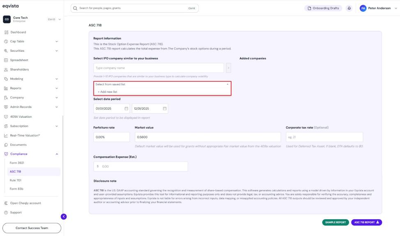Click the Compliance shield icon
400x236 pixels.
point(6,154)
